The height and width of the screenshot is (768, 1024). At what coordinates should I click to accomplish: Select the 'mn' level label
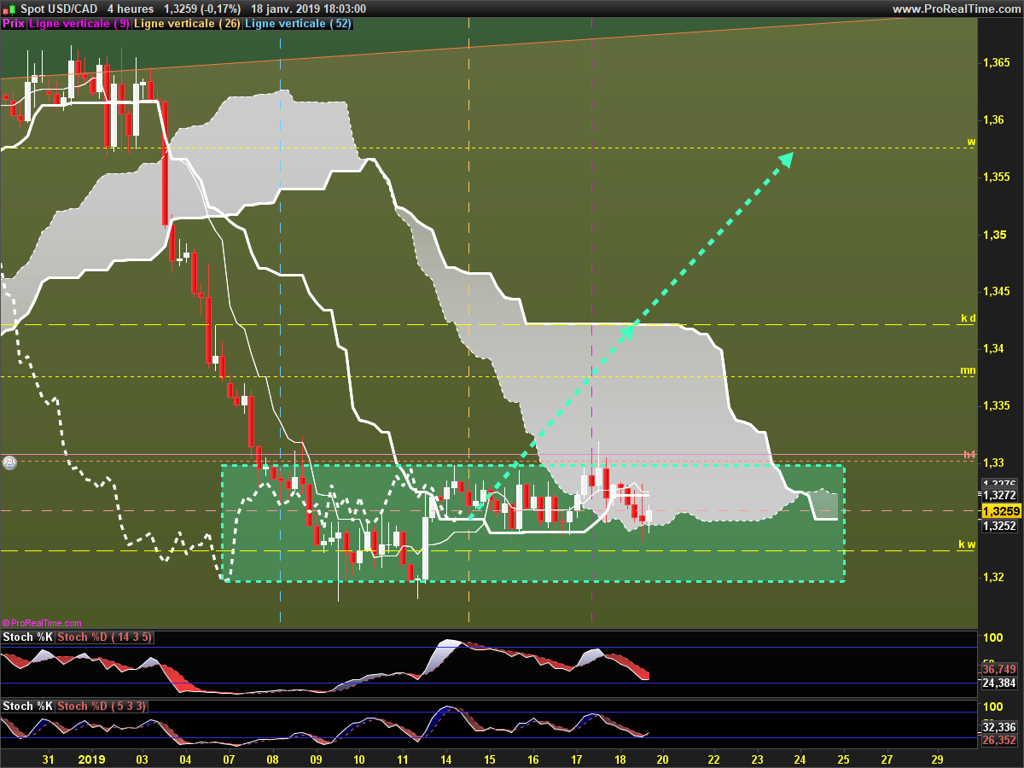(x=968, y=370)
